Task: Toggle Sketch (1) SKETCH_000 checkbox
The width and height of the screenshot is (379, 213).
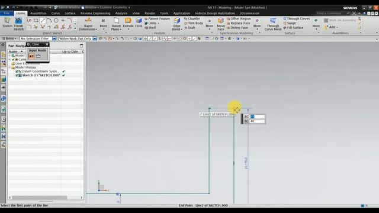Action: coord(17,75)
